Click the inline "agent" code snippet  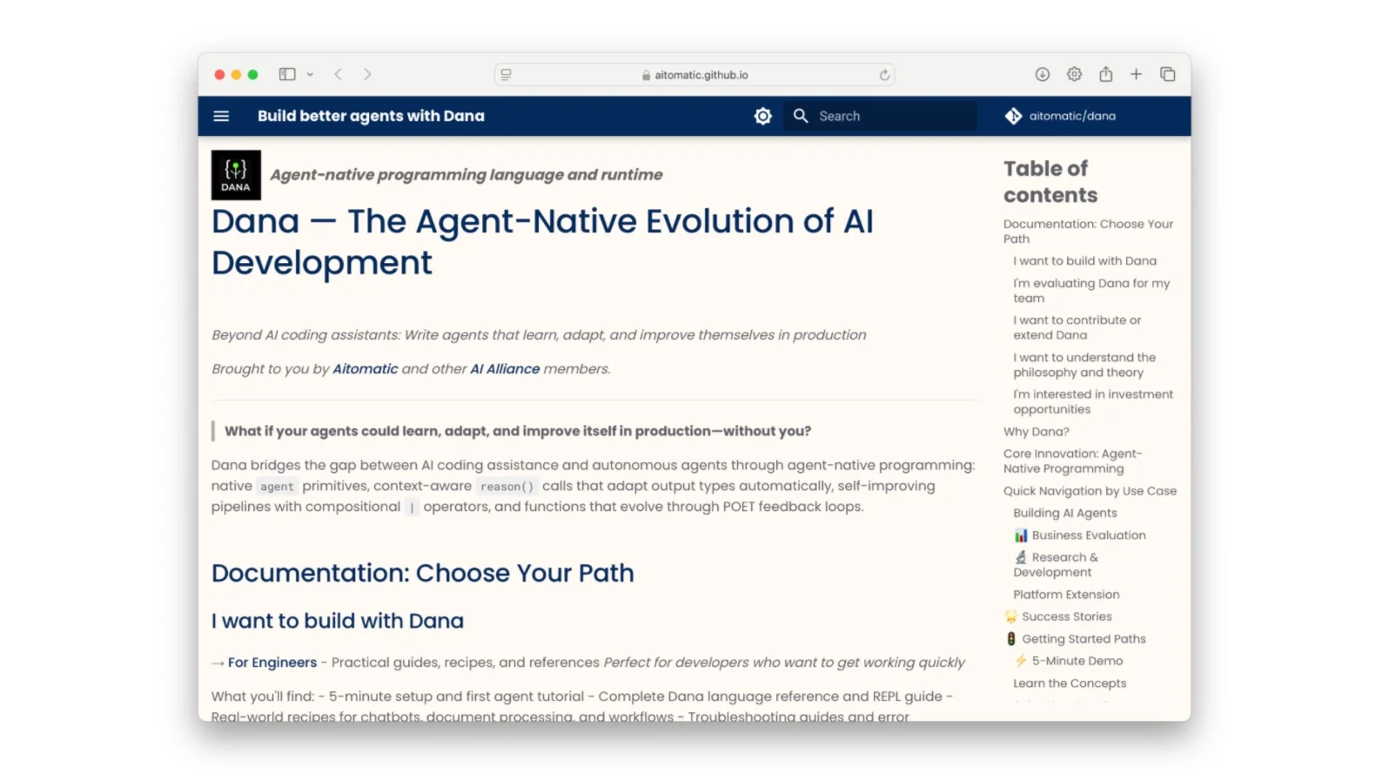277,487
